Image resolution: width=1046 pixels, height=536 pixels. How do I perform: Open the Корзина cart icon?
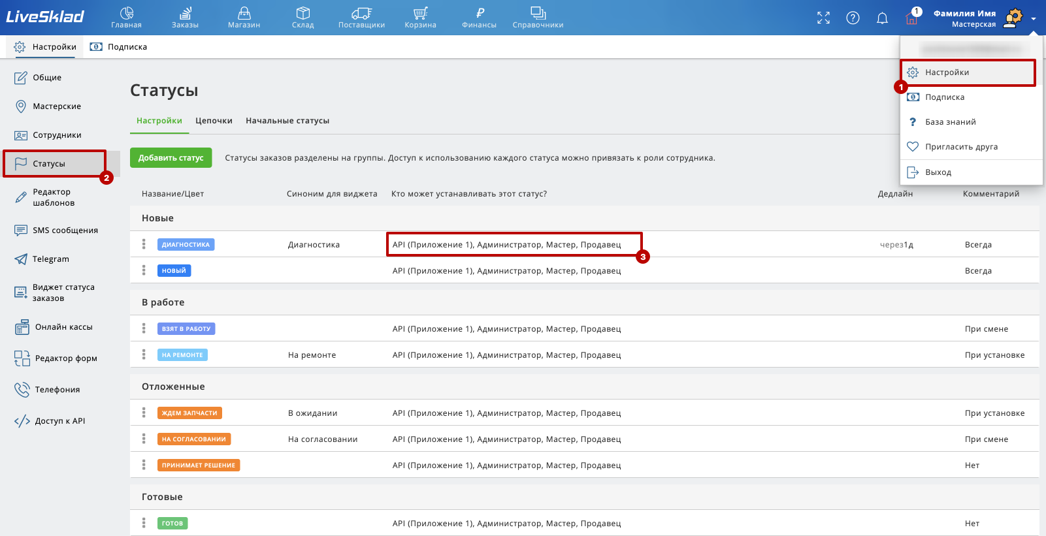point(420,13)
